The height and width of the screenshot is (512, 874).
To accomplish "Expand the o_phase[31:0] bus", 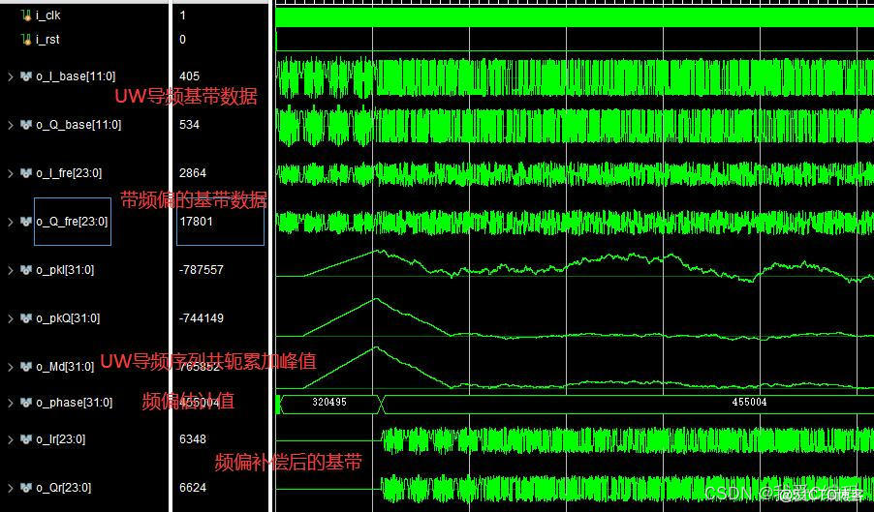I will (10, 403).
